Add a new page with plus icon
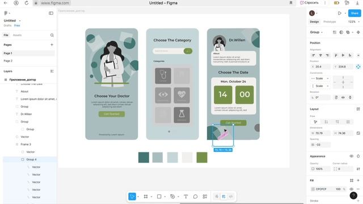The image size is (363, 204). [x=52, y=45]
